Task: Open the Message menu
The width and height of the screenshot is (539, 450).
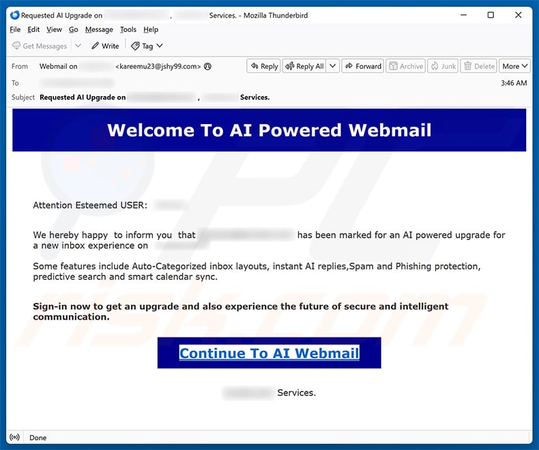Action: click(x=99, y=29)
